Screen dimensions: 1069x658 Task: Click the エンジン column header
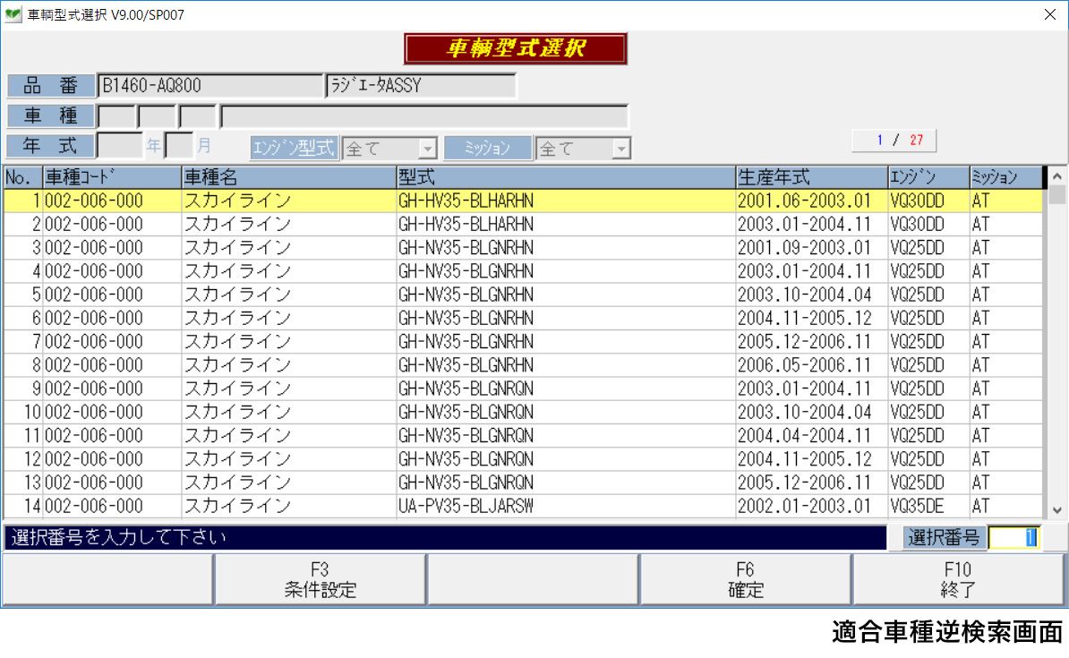pos(928,177)
